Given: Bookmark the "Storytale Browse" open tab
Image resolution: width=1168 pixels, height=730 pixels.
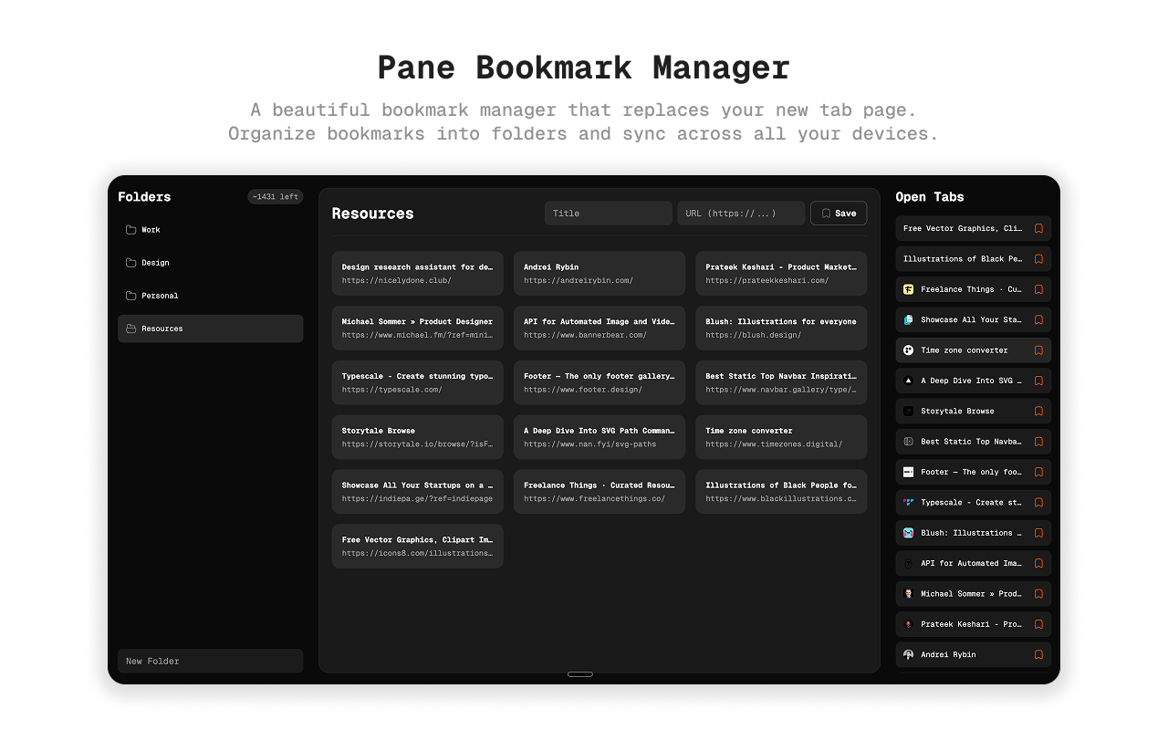Looking at the screenshot, I should point(1038,411).
